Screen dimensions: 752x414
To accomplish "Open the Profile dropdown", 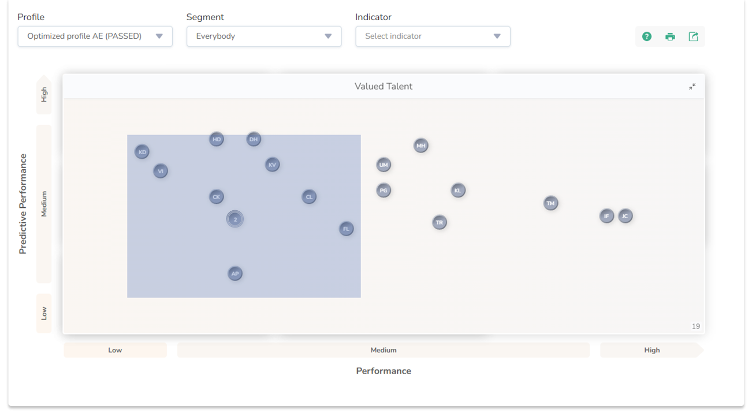I will point(95,36).
